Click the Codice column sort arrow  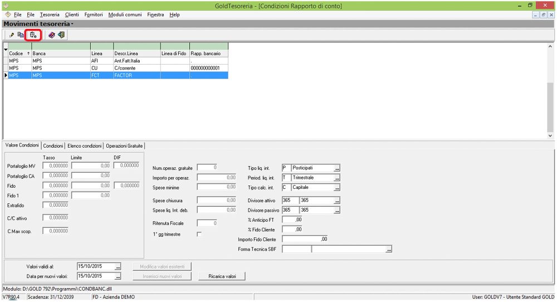coord(28,53)
